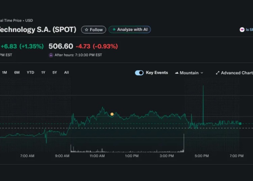
Task: Select the 1Y time range
Action: point(43,73)
